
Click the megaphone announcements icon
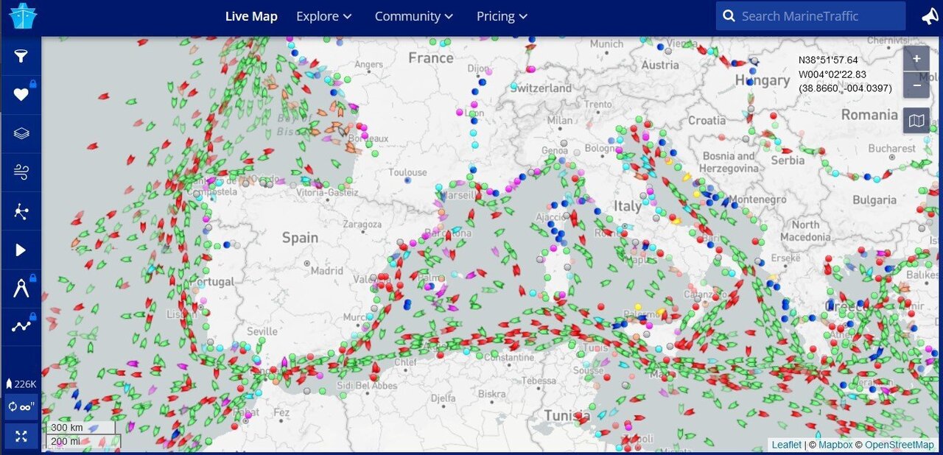(930, 16)
